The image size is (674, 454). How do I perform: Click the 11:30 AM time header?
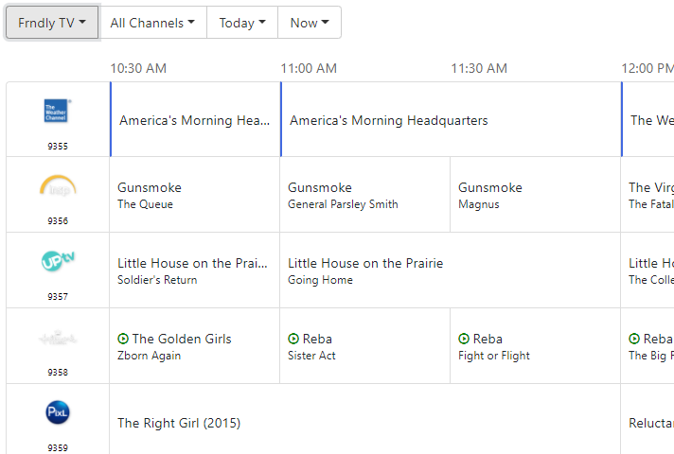point(479,68)
